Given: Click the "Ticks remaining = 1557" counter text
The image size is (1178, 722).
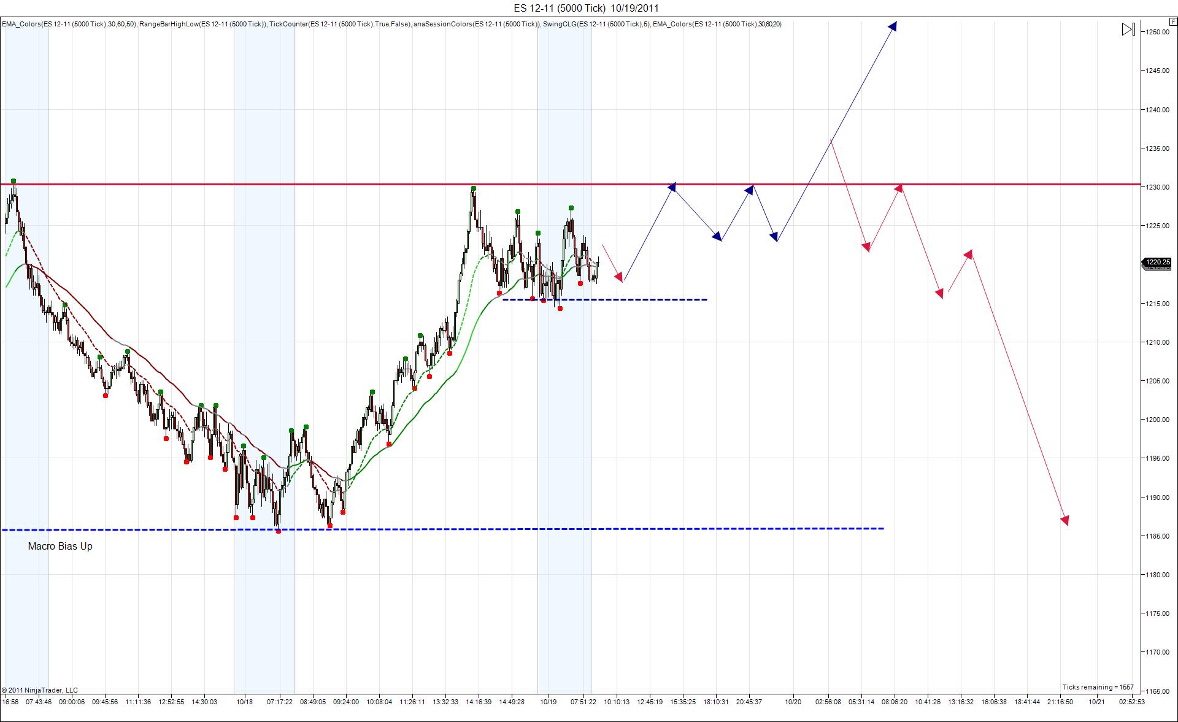Looking at the screenshot, I should pos(1098,687).
